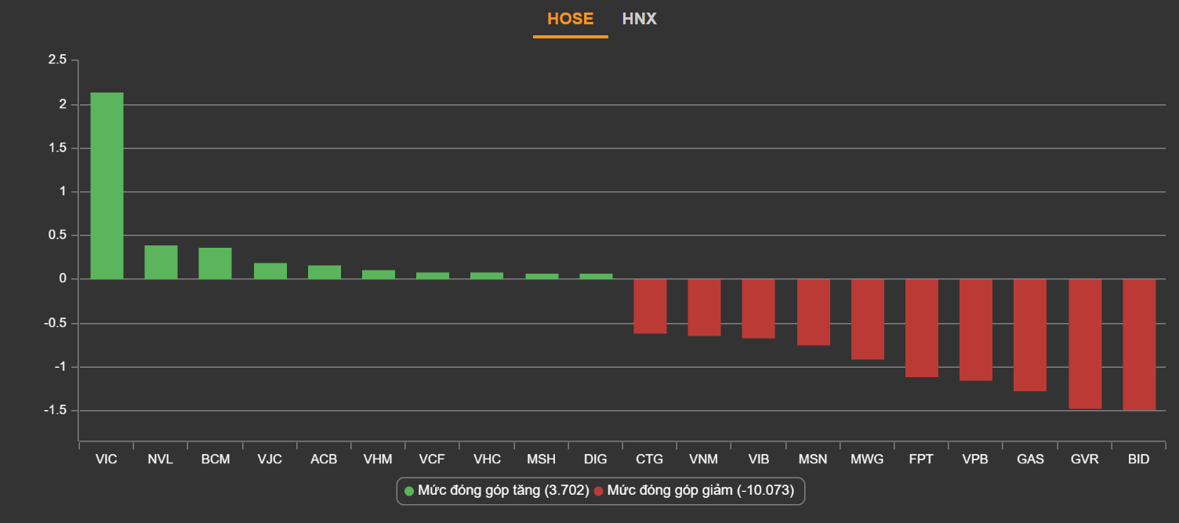Click the ACB x-axis label
Image resolution: width=1179 pixels, height=523 pixels.
coord(324,459)
